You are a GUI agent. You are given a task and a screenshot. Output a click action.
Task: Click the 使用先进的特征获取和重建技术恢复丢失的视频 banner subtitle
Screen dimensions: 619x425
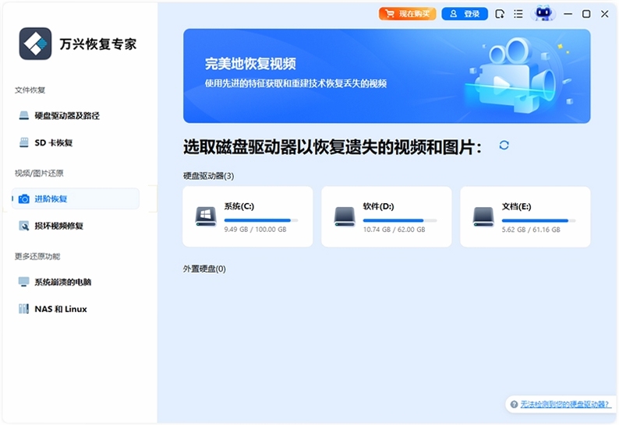tap(295, 83)
